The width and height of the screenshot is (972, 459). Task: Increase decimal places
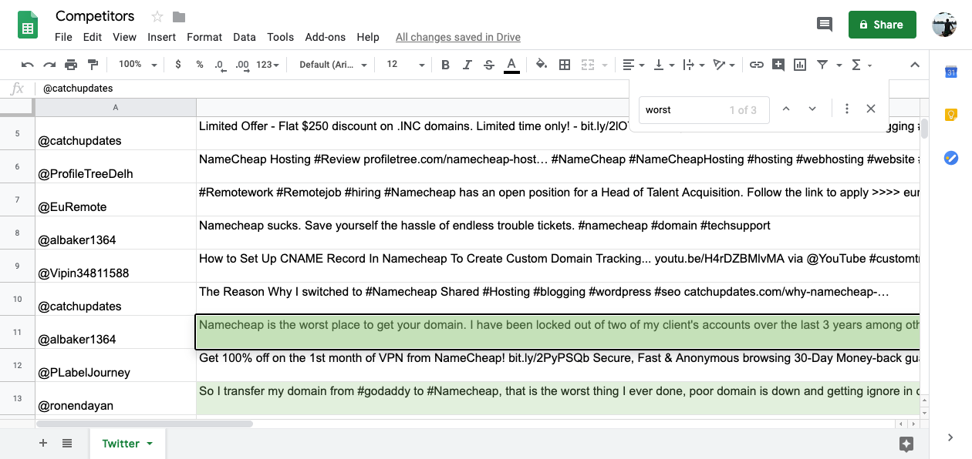(x=242, y=65)
